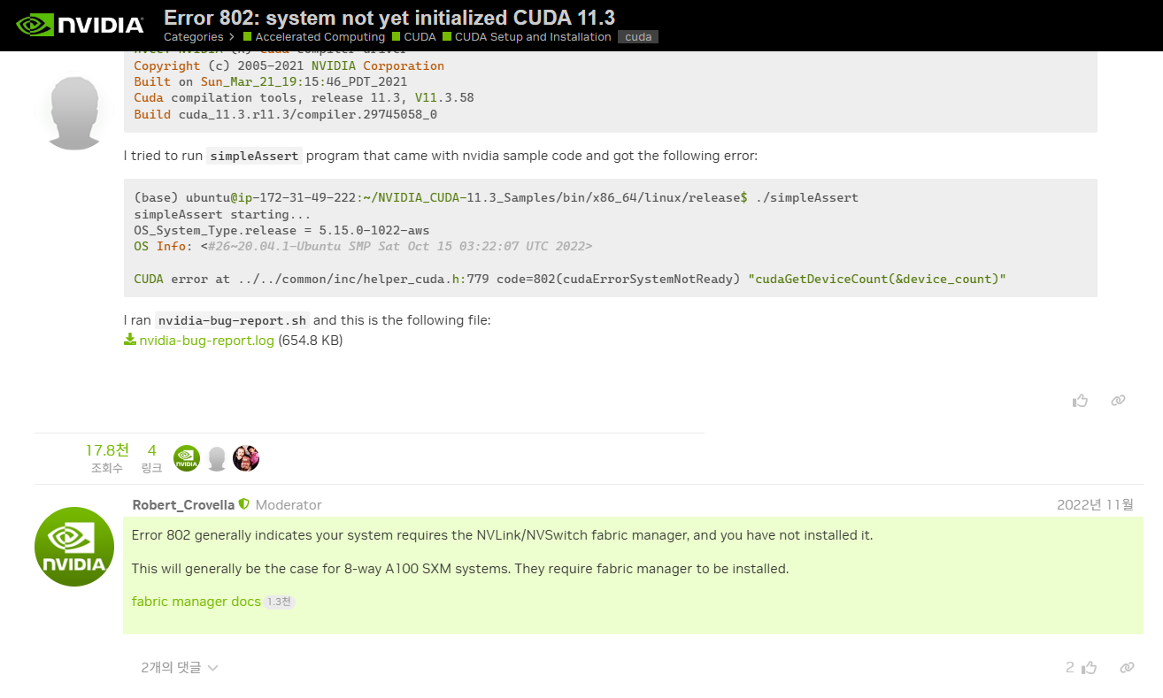Select the cuda tag
Screen dimensions: 1163x698
click(x=638, y=37)
